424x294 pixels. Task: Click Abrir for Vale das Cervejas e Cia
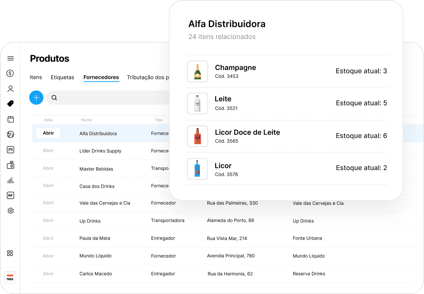pos(48,203)
